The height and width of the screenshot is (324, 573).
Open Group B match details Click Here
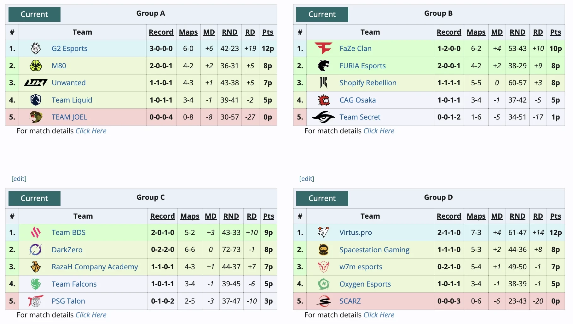[379, 131]
